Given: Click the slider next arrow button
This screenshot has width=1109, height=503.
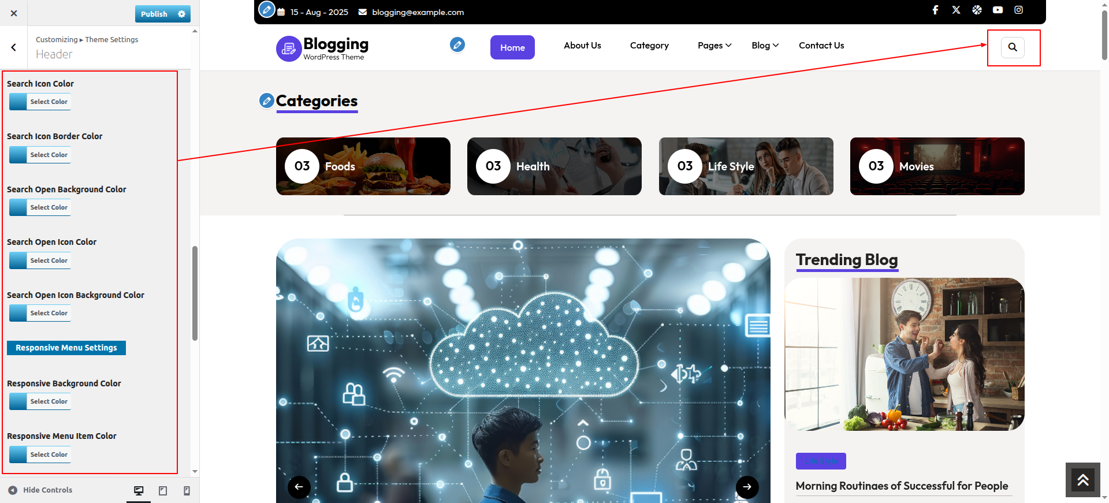Looking at the screenshot, I should [747, 487].
